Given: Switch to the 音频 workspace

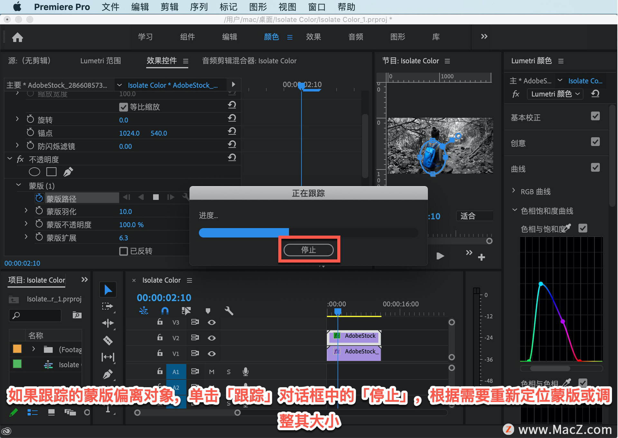Looking at the screenshot, I should [356, 37].
